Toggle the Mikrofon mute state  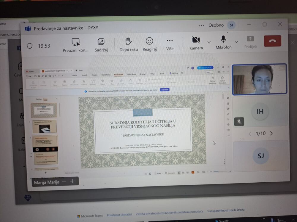223,39
